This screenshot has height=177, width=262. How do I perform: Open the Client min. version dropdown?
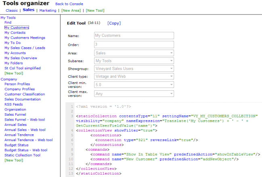tap(134, 85)
